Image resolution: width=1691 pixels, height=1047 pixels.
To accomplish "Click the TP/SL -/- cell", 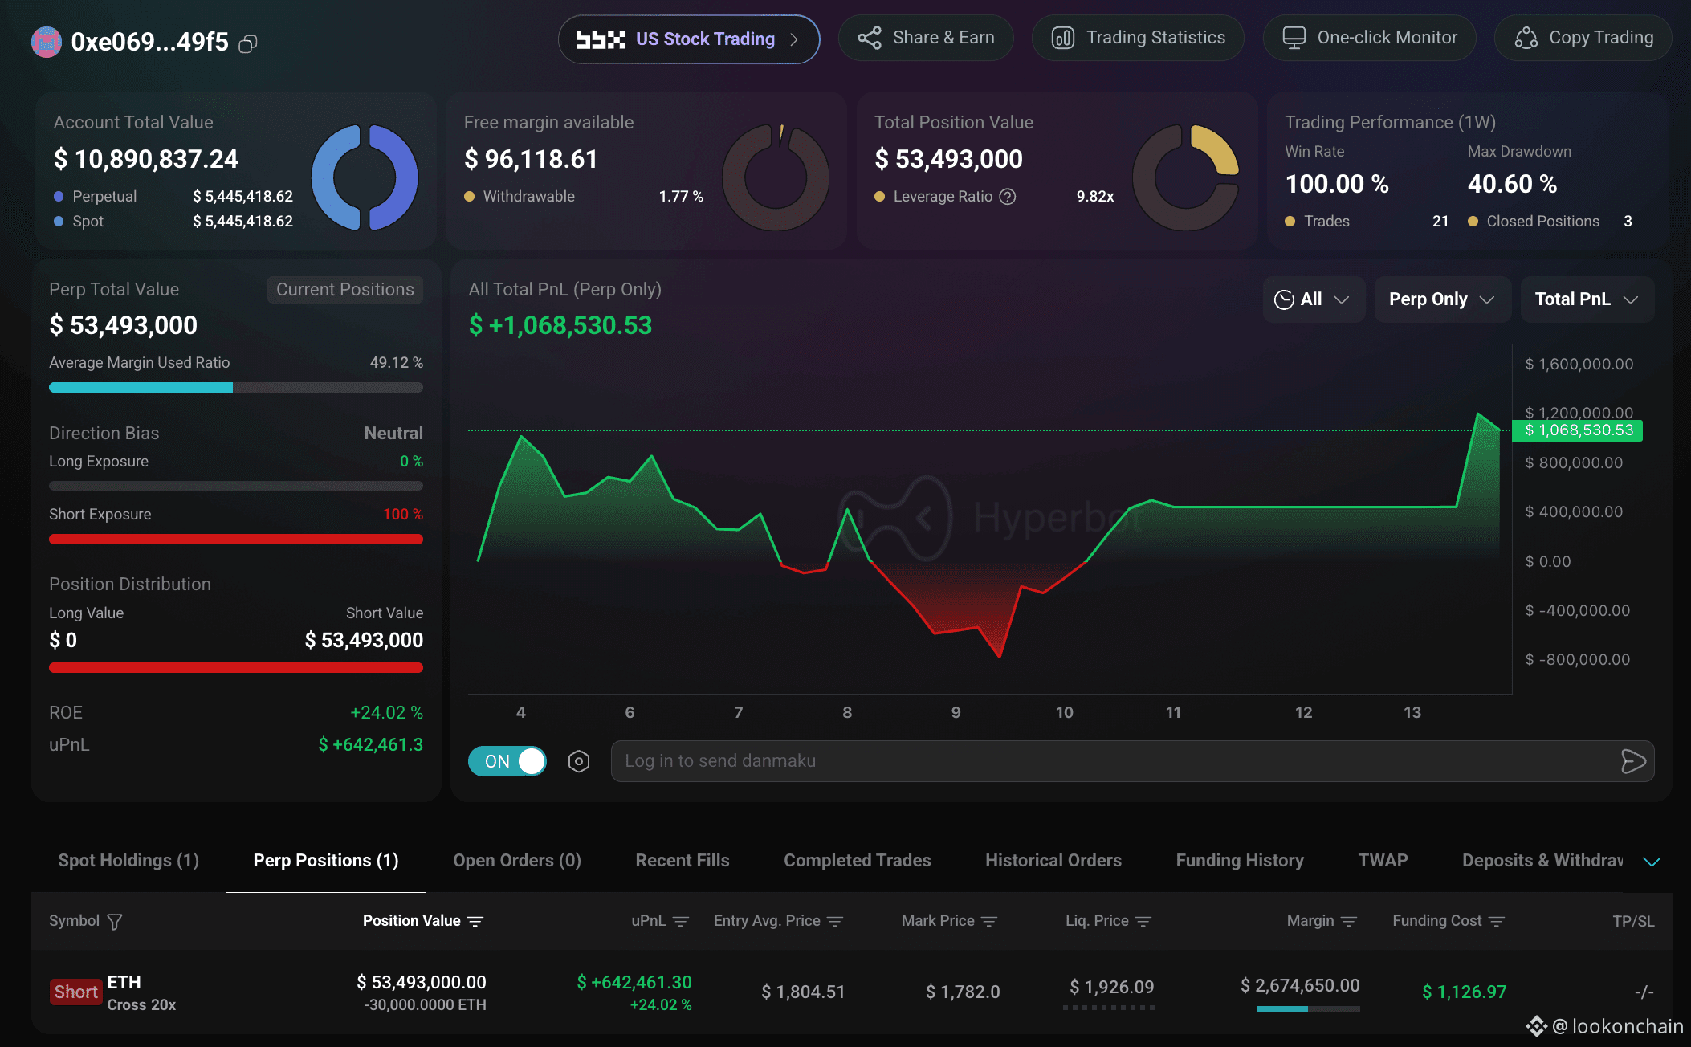I will (x=1644, y=992).
